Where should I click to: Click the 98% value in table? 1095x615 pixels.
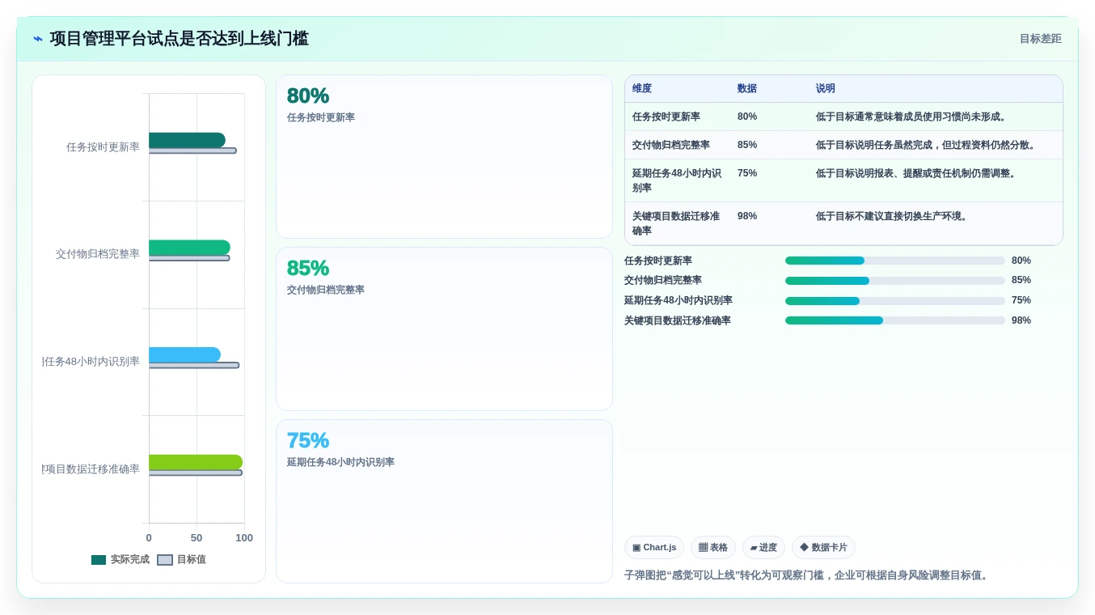pos(747,217)
